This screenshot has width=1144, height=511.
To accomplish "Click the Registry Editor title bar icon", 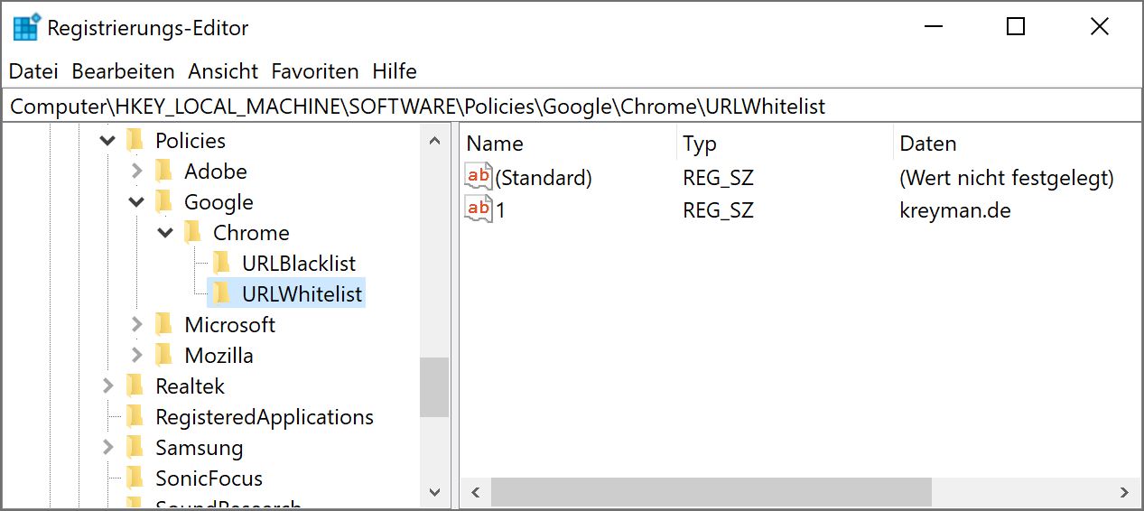I will pyautogui.click(x=25, y=28).
